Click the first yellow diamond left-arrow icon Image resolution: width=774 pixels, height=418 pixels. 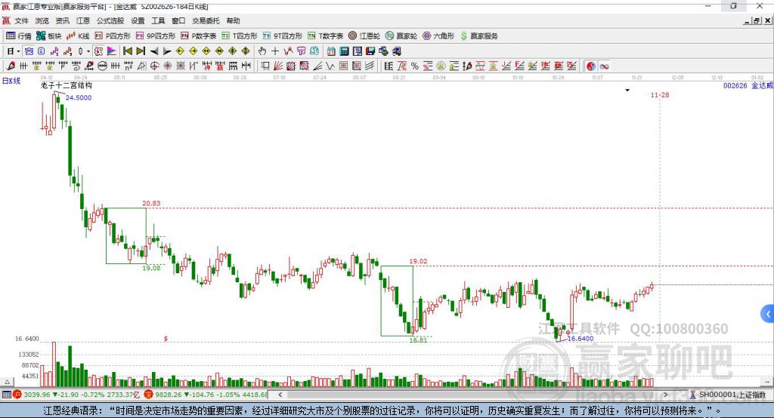(x=180, y=51)
